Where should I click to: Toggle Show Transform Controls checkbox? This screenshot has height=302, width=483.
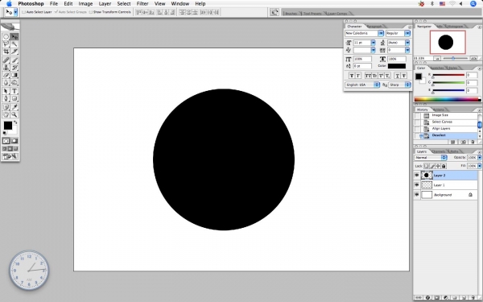pos(90,12)
